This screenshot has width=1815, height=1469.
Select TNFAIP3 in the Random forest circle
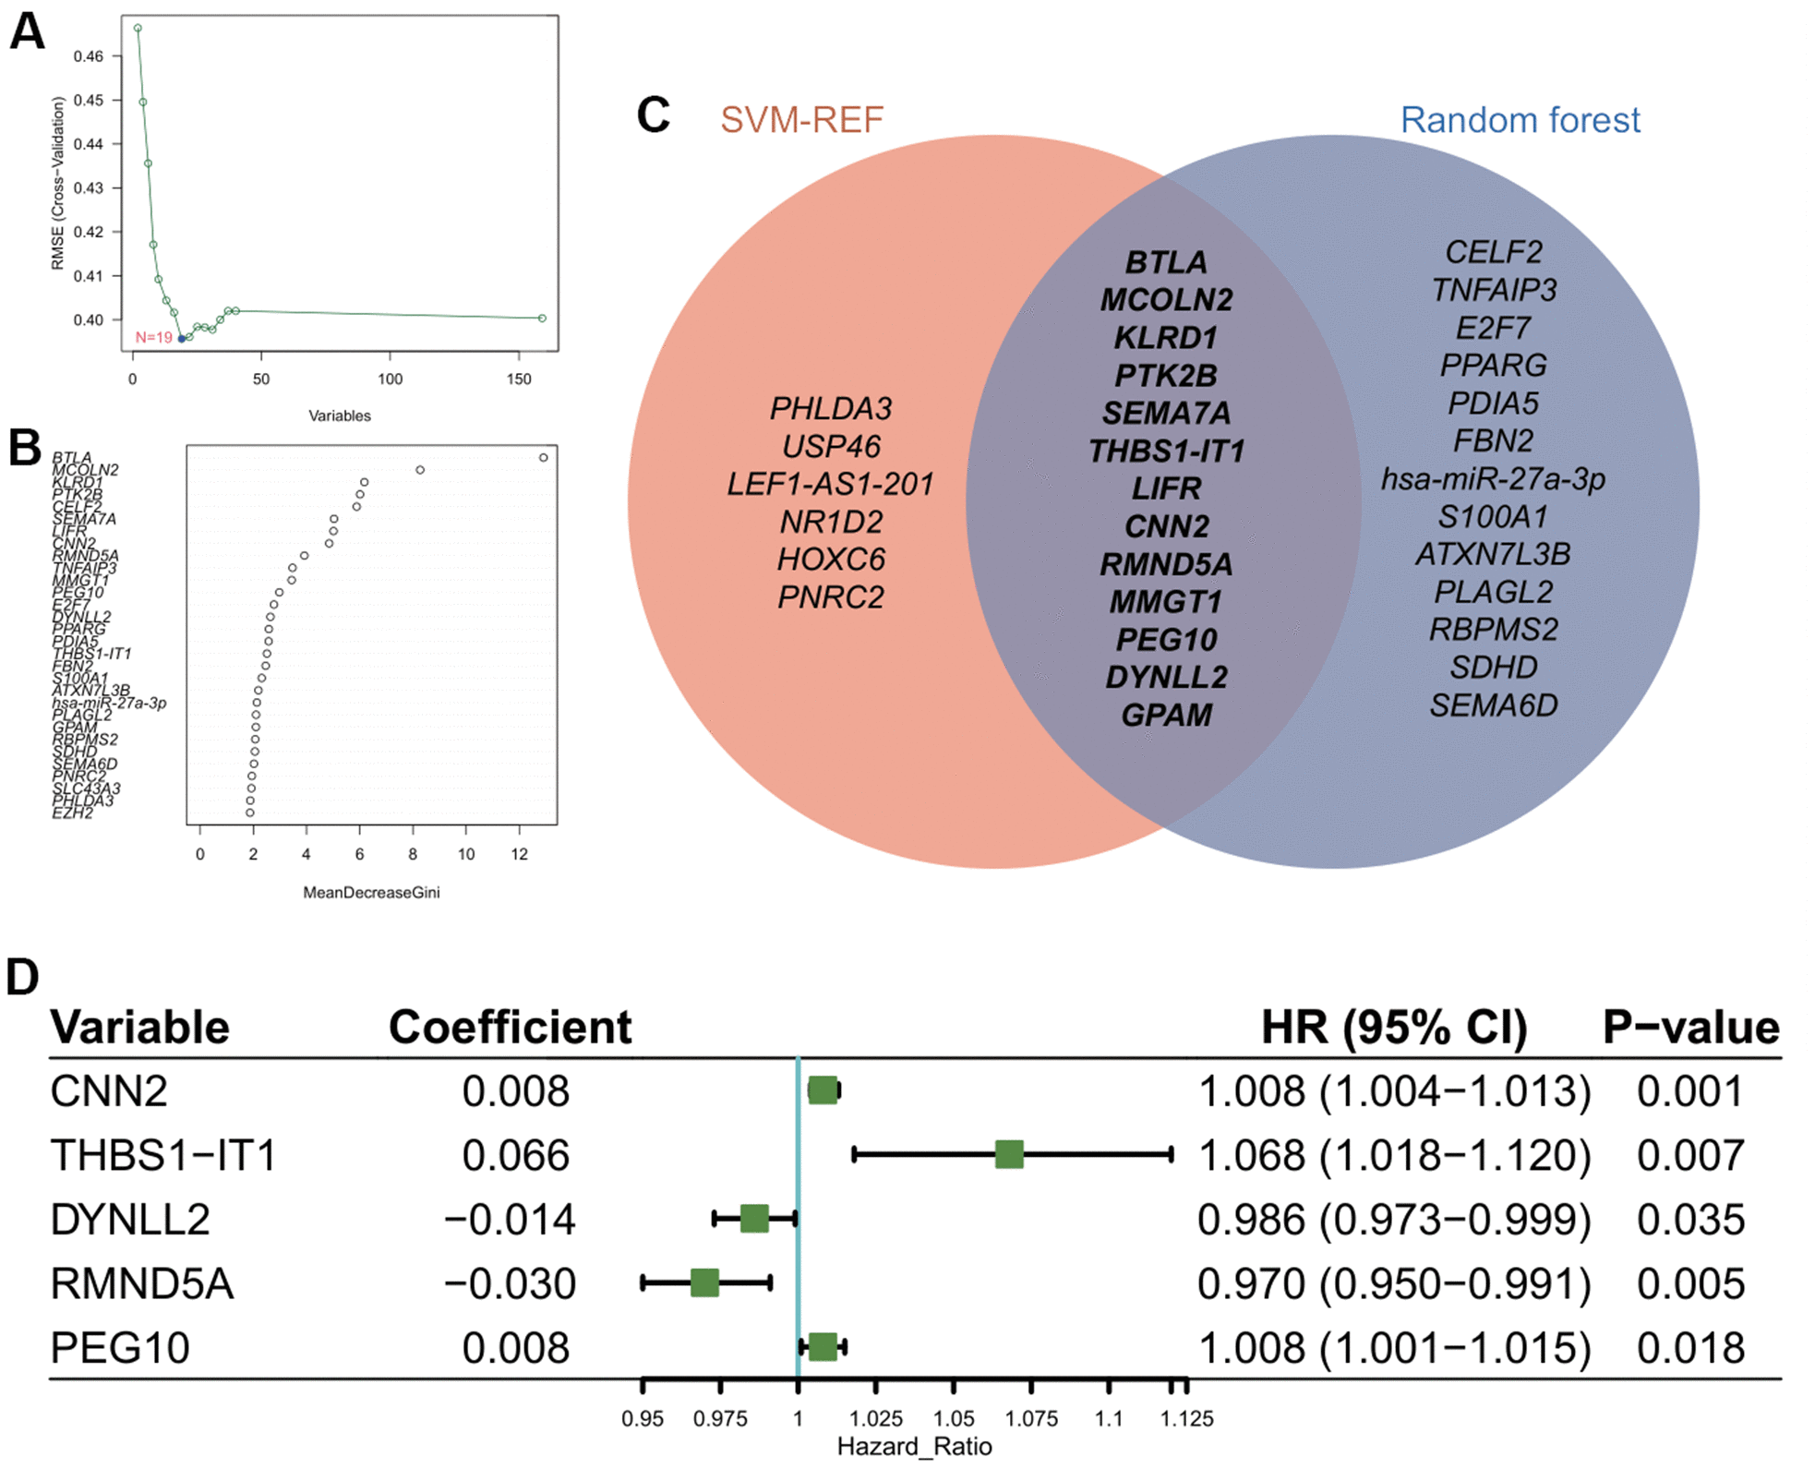1493,291
